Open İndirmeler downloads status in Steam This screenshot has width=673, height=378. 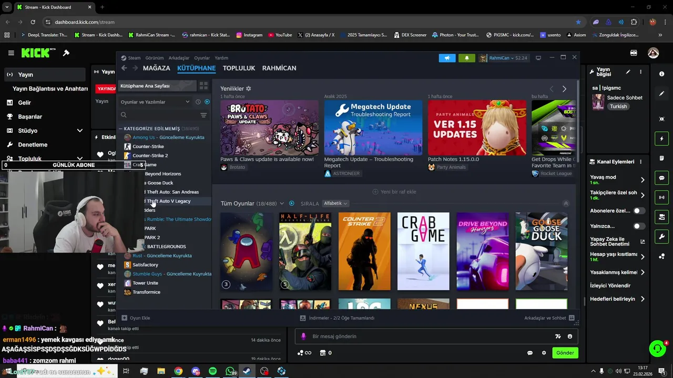tap(337, 318)
